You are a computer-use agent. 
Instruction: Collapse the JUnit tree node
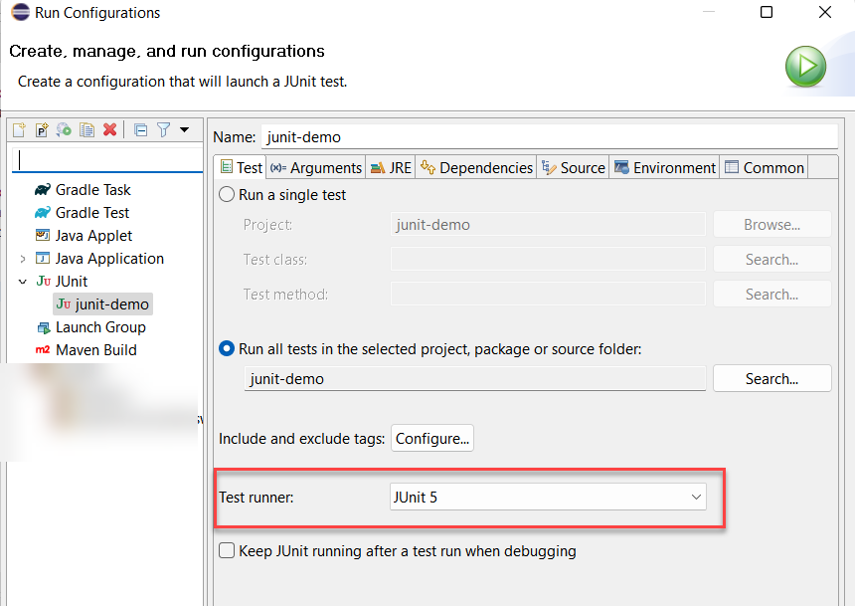[23, 281]
